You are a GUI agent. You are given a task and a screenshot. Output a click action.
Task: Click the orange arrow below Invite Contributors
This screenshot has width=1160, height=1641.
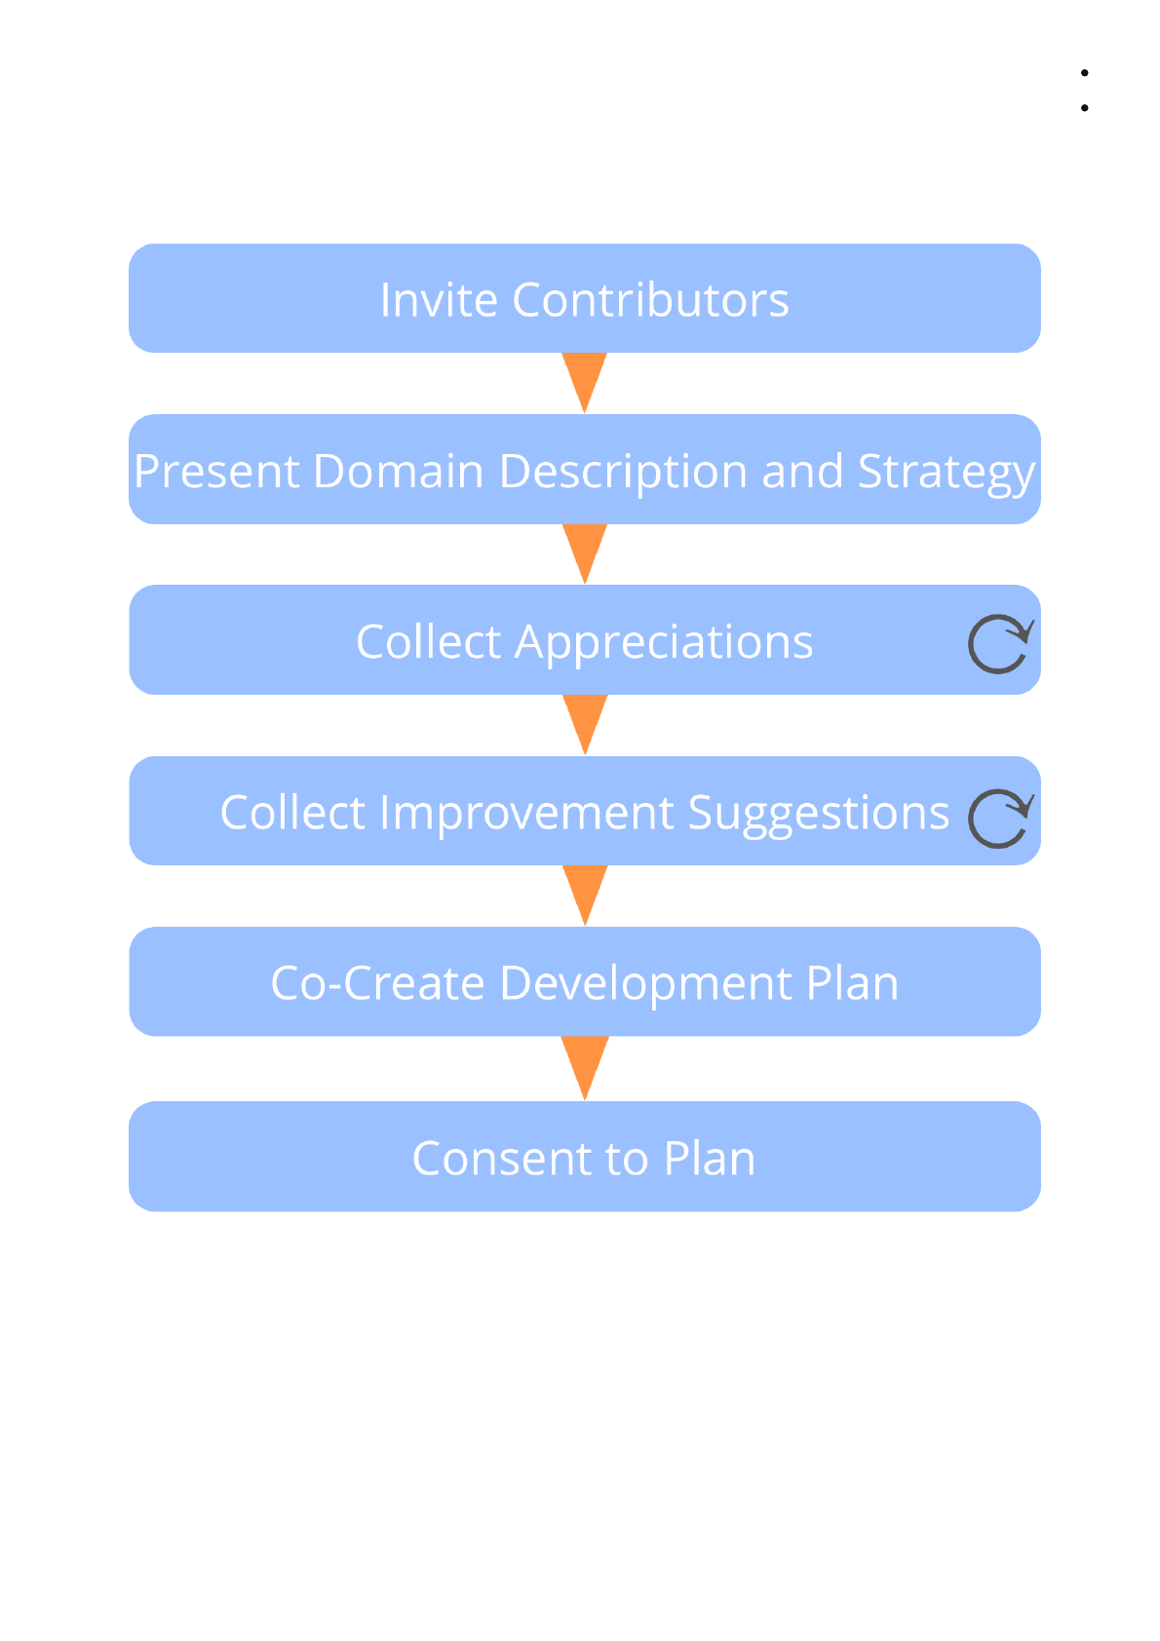coord(585,380)
